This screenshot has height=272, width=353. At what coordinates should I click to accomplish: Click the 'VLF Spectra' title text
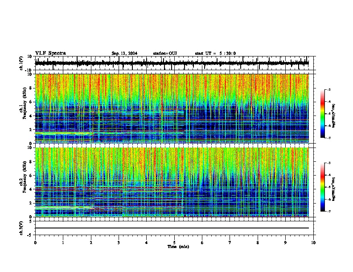point(50,53)
